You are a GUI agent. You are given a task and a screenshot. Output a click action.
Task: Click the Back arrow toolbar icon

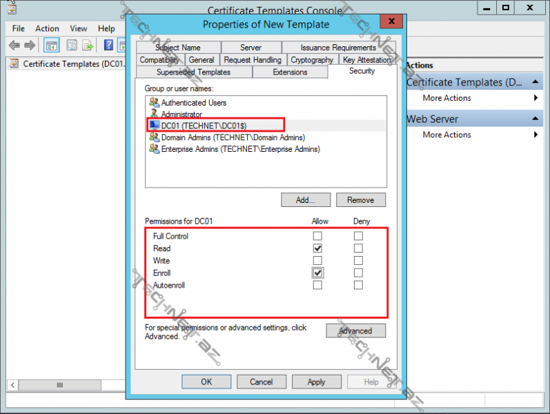tap(14, 46)
